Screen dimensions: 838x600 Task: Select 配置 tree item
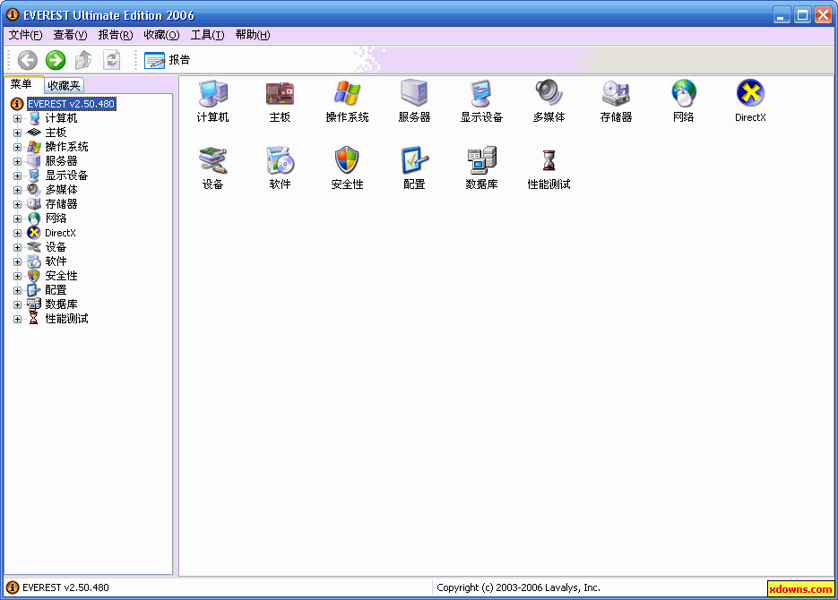pyautogui.click(x=56, y=290)
